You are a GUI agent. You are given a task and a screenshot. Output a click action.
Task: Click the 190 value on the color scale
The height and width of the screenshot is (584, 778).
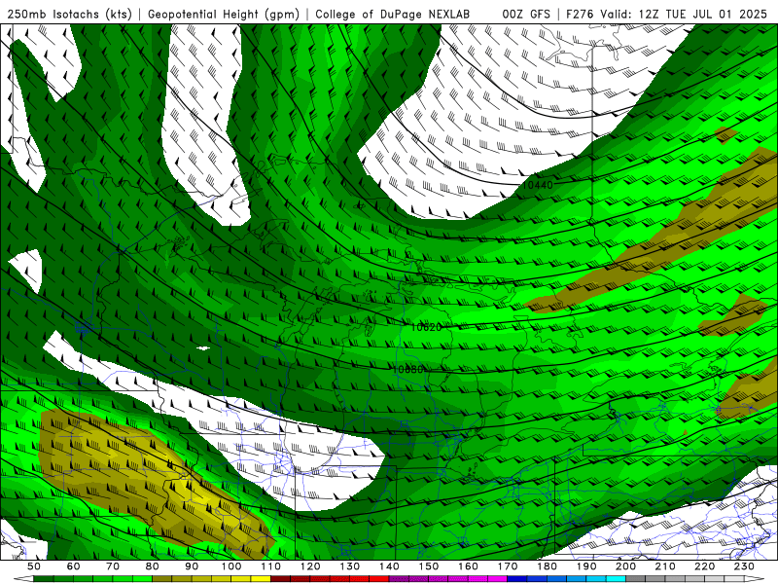(586, 566)
